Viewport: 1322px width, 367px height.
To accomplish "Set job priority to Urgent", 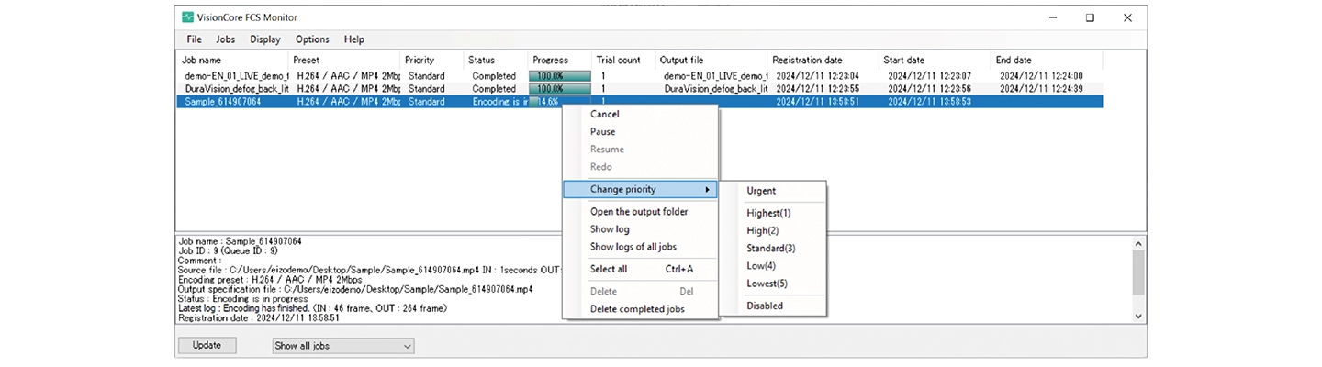I will (761, 191).
